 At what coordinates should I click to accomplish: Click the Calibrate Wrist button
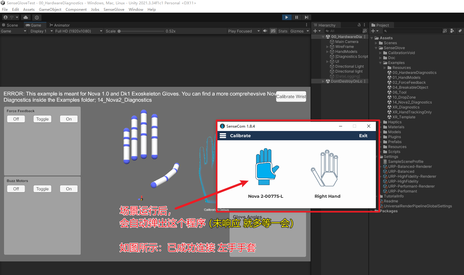pyautogui.click(x=291, y=96)
